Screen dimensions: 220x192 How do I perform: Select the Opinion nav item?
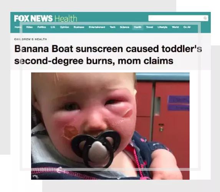pos(65,27)
